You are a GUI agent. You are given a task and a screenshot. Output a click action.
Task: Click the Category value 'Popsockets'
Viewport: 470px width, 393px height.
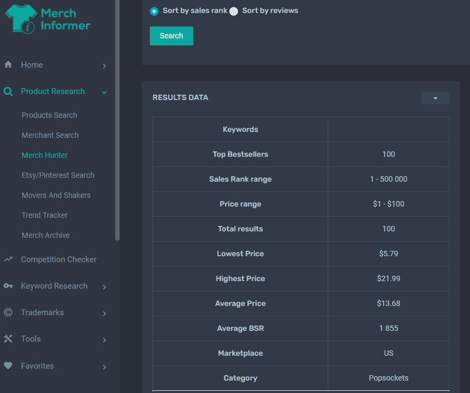tap(388, 378)
